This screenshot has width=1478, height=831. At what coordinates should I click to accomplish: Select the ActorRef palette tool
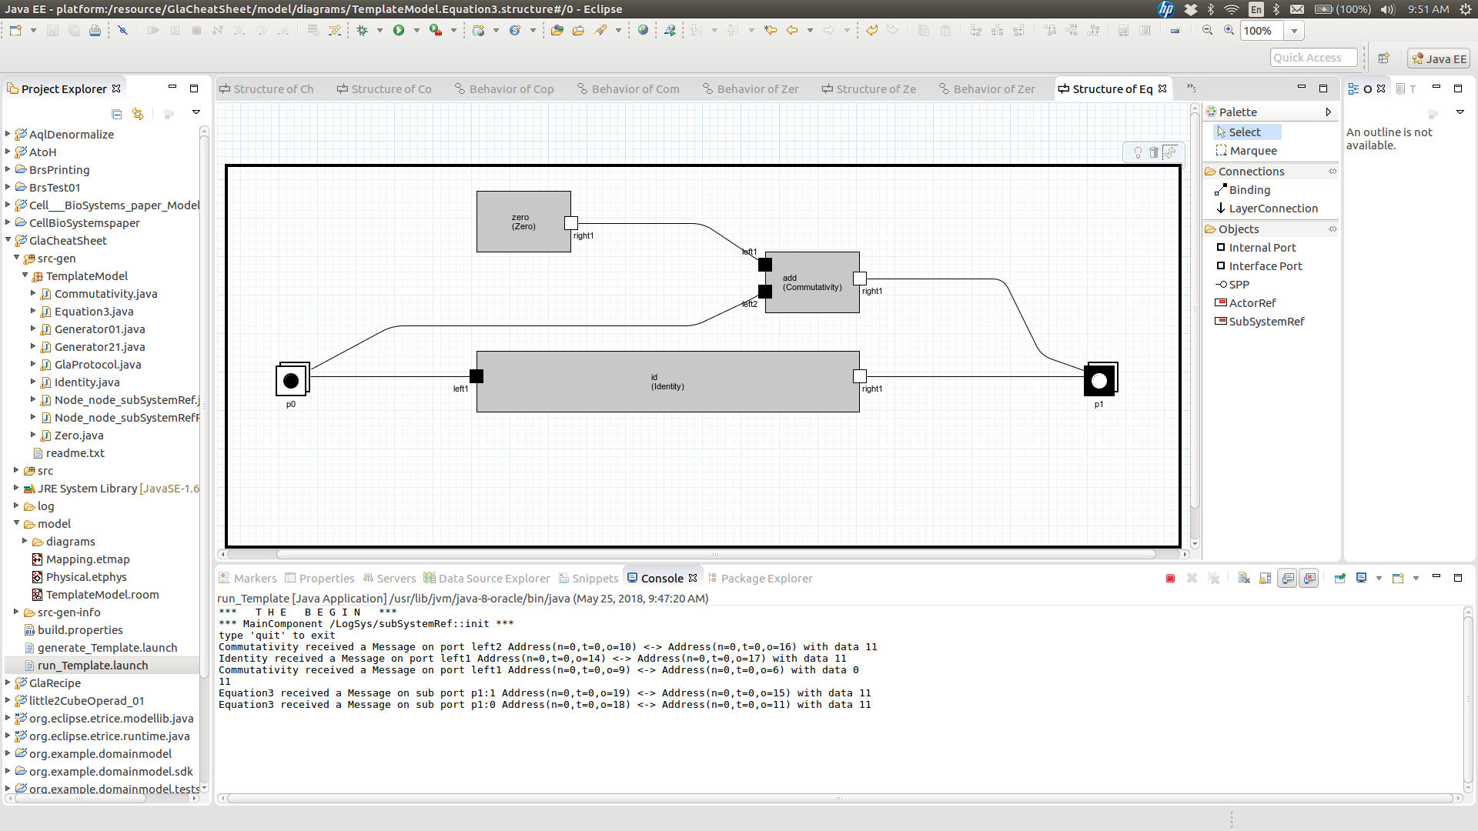1252,303
